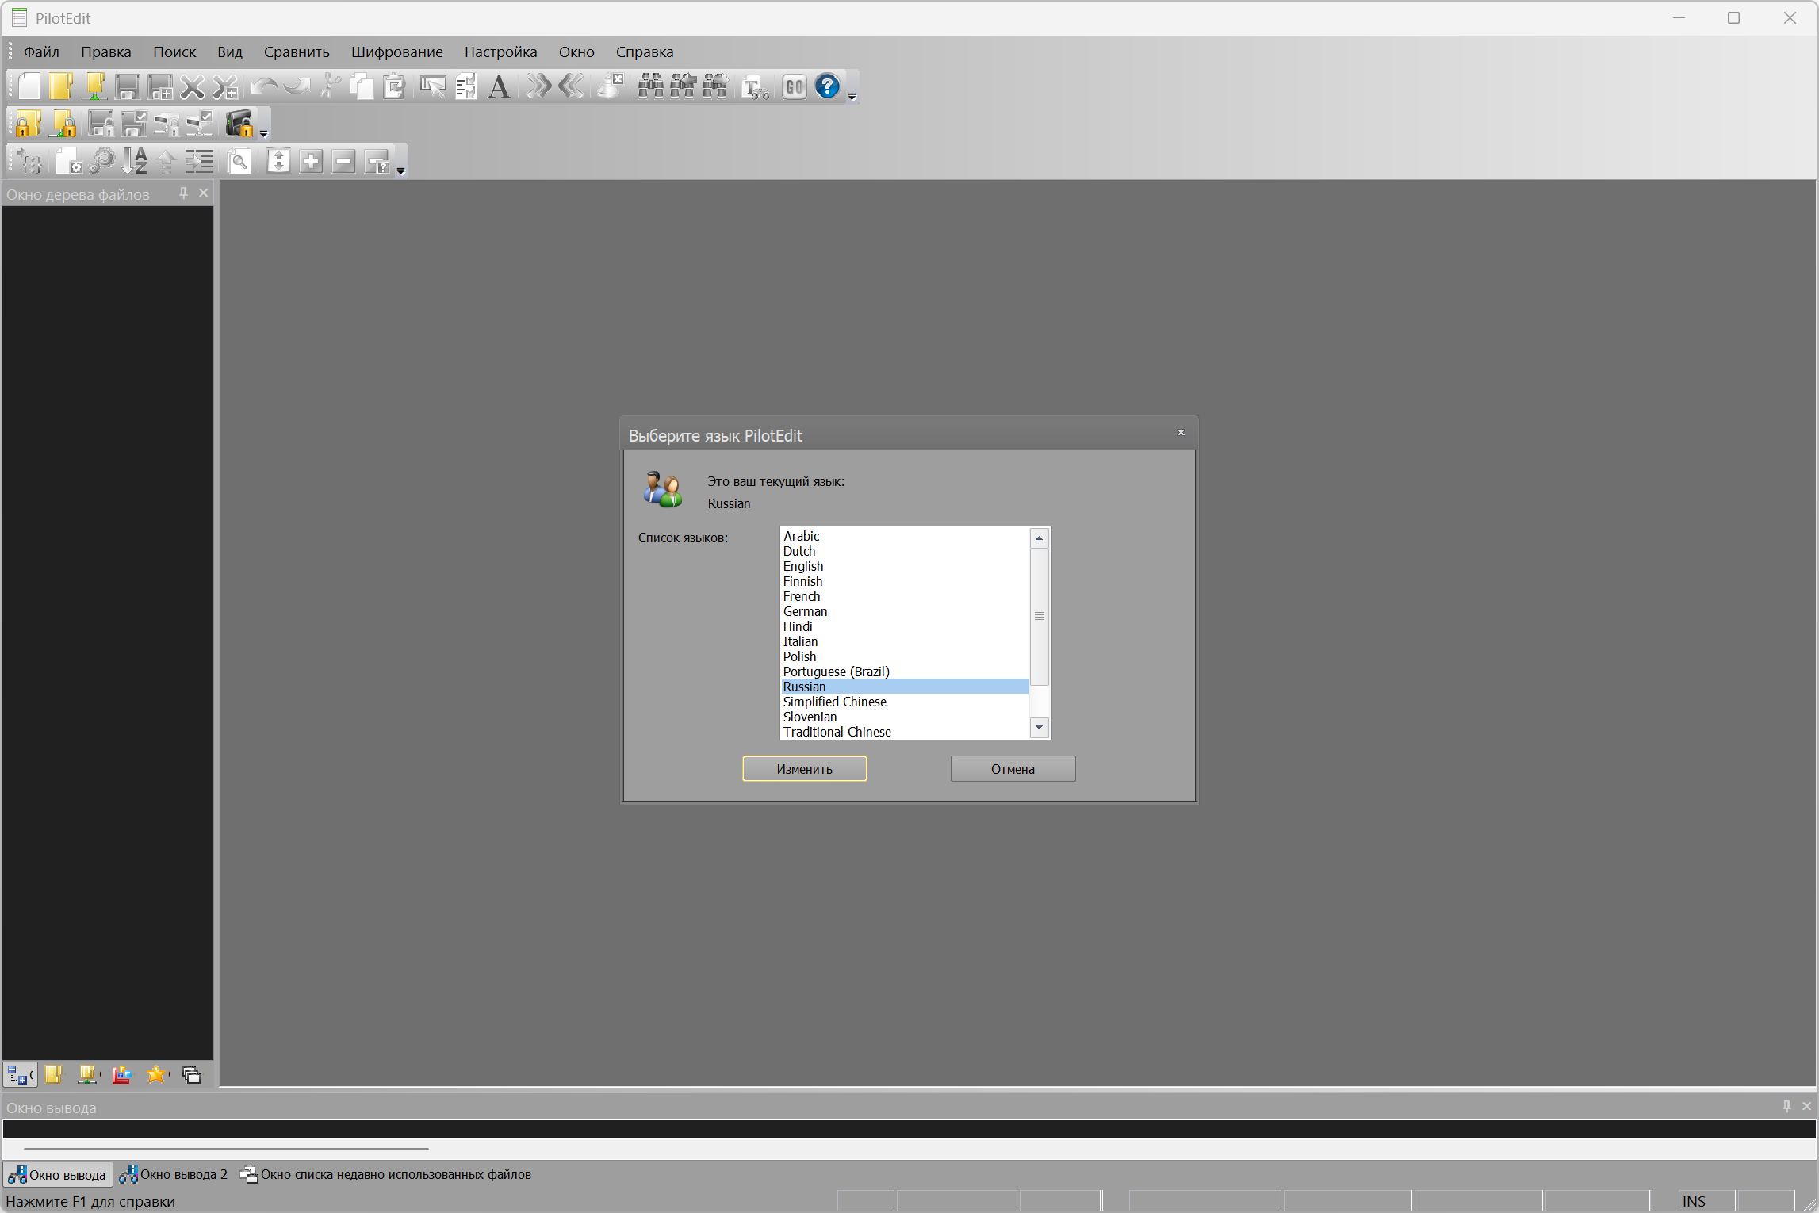Image resolution: width=1819 pixels, height=1213 pixels.
Task: Click the Redo arrow icon
Action: (x=297, y=86)
